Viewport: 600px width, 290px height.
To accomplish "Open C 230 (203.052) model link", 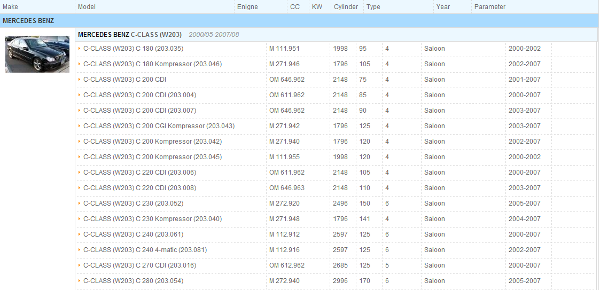I will point(133,203).
